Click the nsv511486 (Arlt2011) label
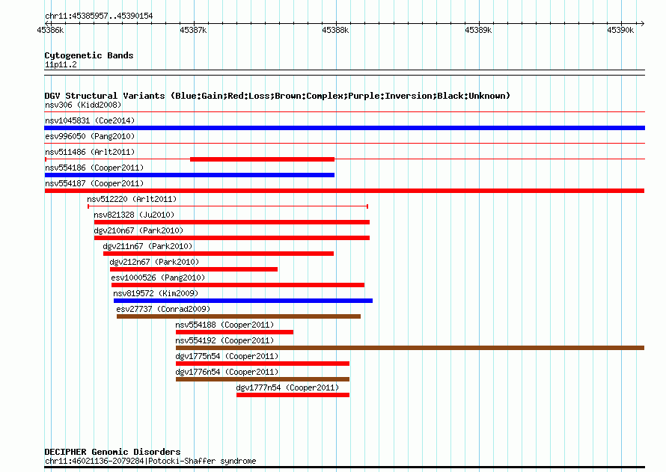Screen dimensions: 666x472 pos(90,152)
